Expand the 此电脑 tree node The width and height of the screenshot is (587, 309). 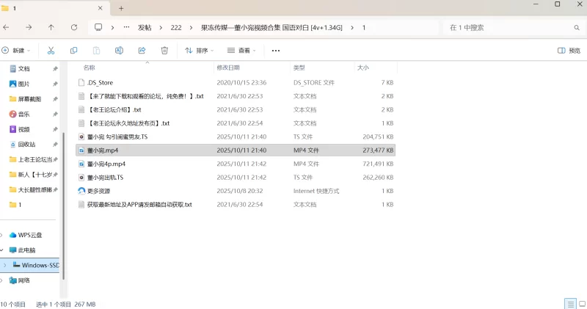pyautogui.click(x=3, y=250)
